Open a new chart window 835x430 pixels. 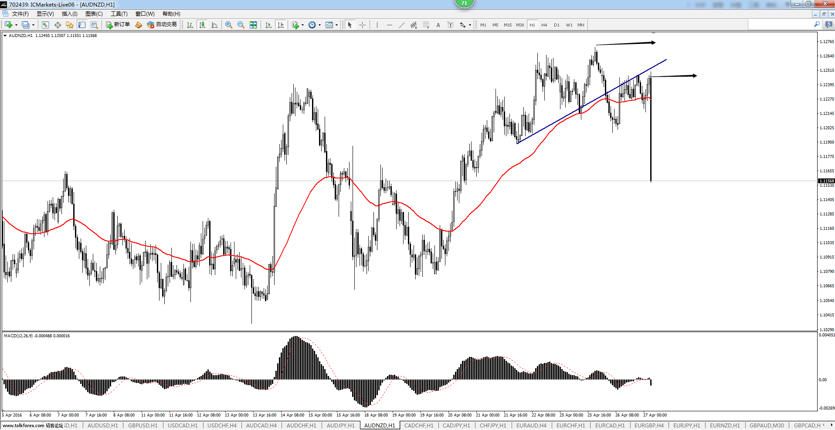8,25
